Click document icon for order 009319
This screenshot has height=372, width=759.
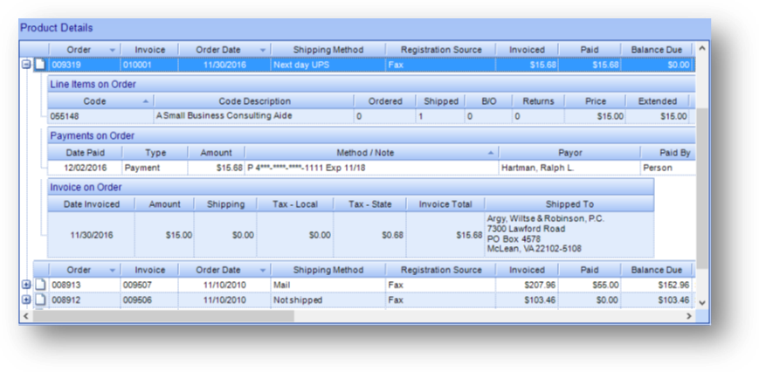tap(39, 65)
